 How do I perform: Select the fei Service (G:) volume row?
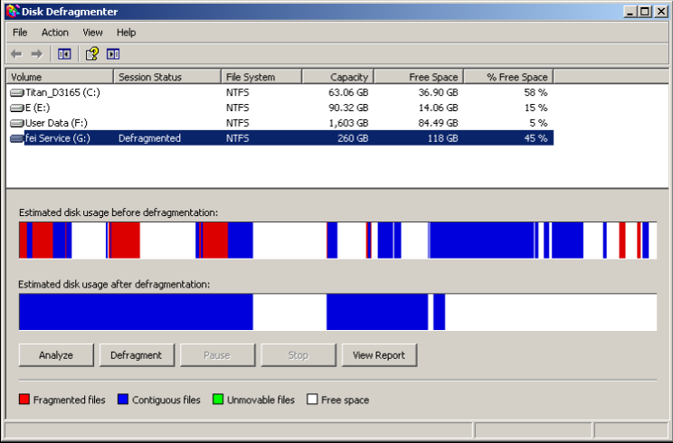pos(280,138)
